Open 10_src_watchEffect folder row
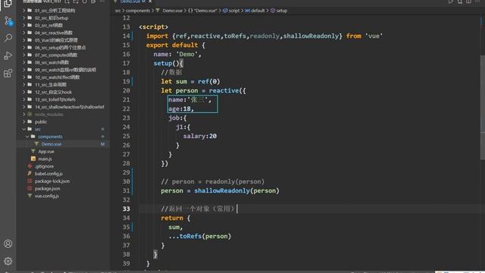This screenshot has width=485, height=273. click(x=63, y=77)
